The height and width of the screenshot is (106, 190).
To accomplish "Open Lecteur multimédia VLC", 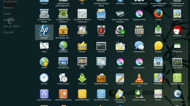I will tap(139, 80).
